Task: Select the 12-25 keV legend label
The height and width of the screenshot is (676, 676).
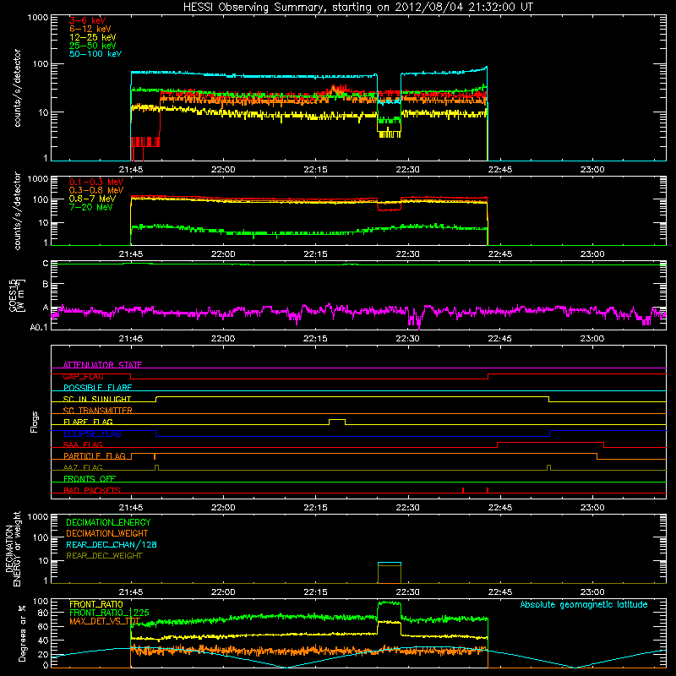Action: 93,37
